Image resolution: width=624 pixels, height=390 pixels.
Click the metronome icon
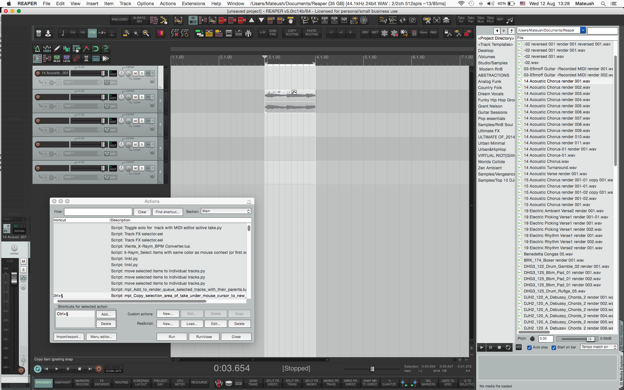tap(37, 49)
